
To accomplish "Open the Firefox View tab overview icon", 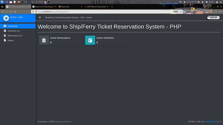I will click(x=2, y=7).
